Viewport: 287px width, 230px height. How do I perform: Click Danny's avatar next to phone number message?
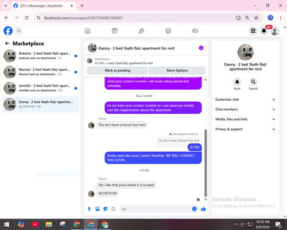coord(91,194)
